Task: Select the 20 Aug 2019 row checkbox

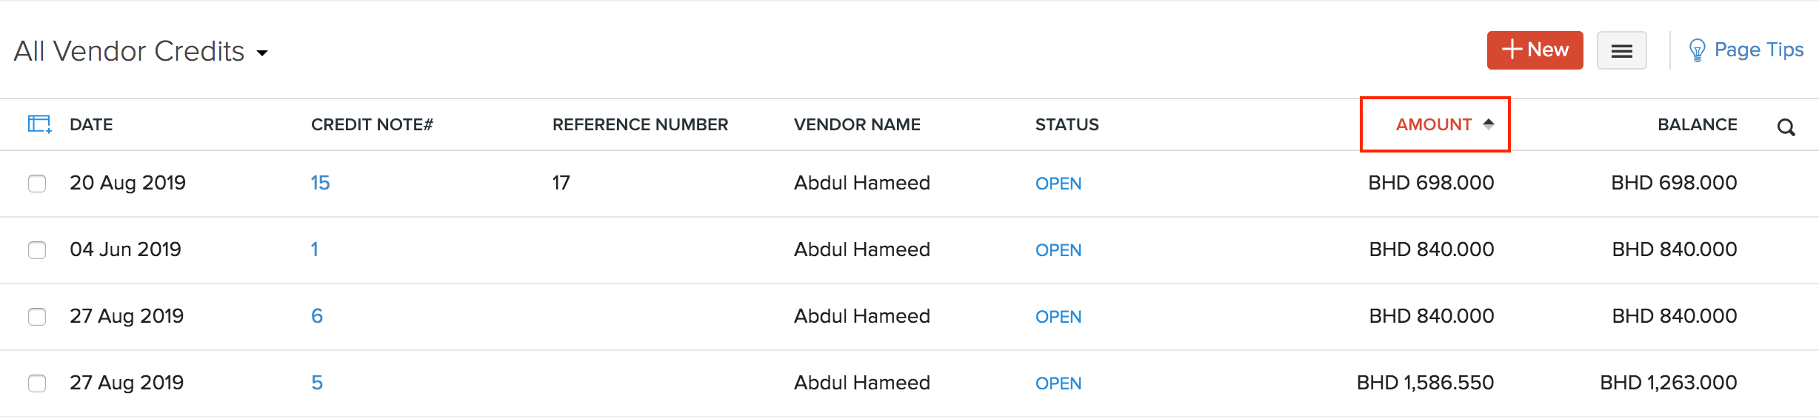Action: click(x=37, y=183)
